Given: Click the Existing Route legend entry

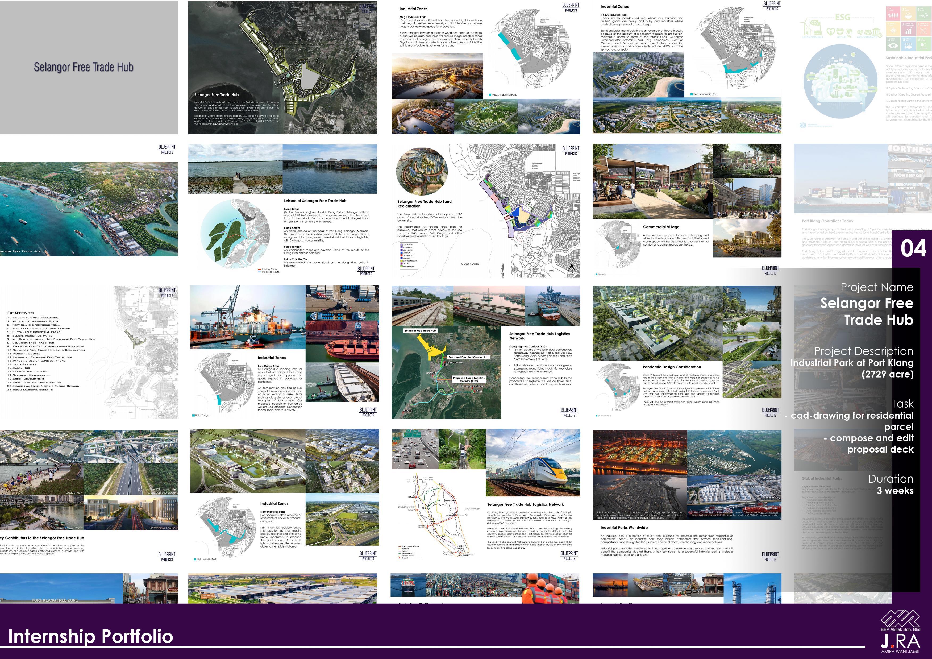Looking at the screenshot, I should click(267, 269).
